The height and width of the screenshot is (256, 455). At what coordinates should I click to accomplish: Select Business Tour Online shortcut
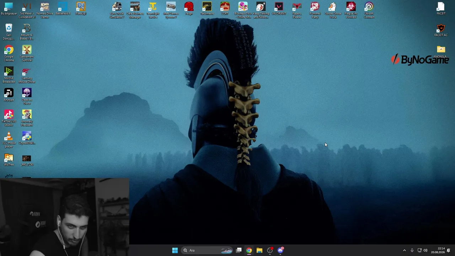click(x=243, y=11)
